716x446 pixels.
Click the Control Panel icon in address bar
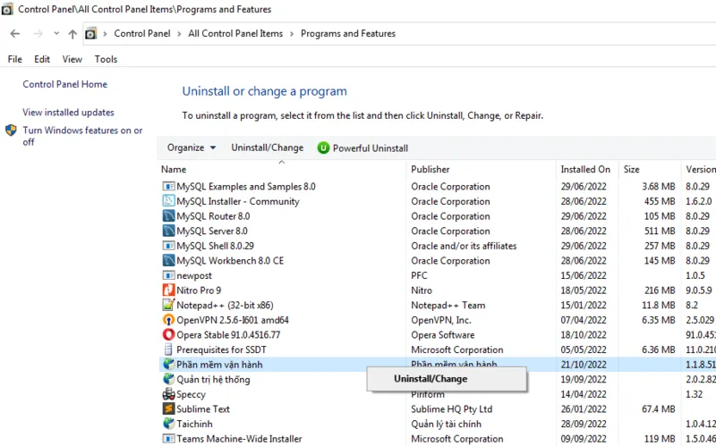coord(91,34)
